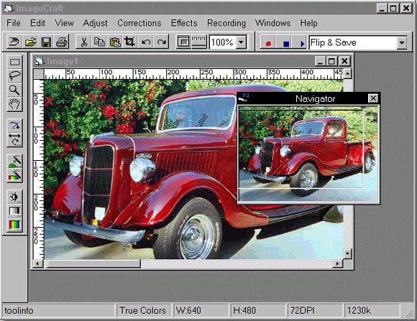The height and width of the screenshot is (321, 417).
Task: Click the Navigator preview thumbnail
Action: [x=308, y=154]
